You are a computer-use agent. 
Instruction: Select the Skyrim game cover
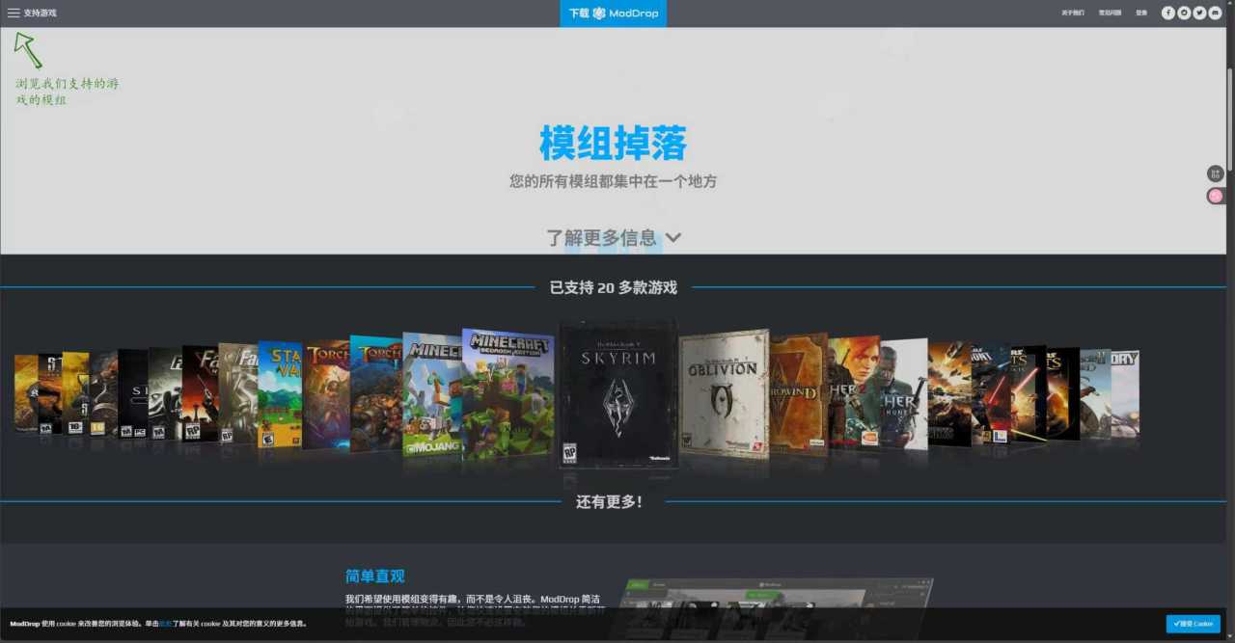tap(618, 394)
